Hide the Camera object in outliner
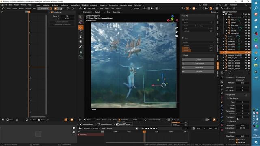 coord(246,23)
